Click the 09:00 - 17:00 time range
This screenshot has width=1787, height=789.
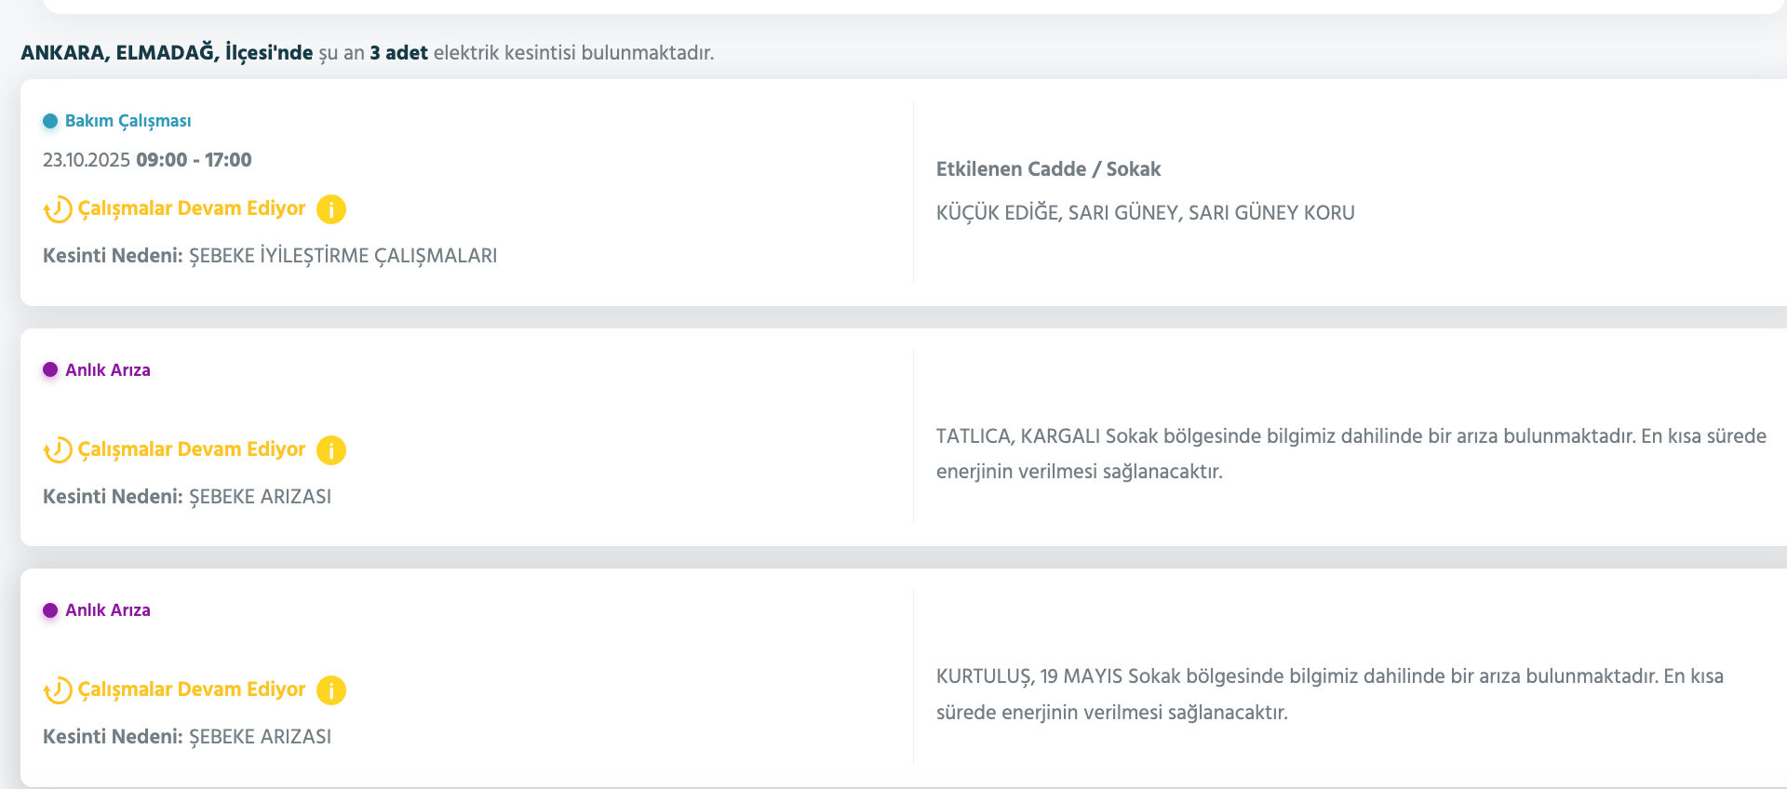194,159
